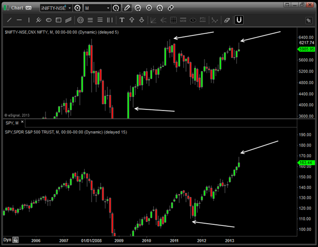Click the refresh chart circular icon
Viewport: 318px width, 247px height.
[x=138, y=8]
